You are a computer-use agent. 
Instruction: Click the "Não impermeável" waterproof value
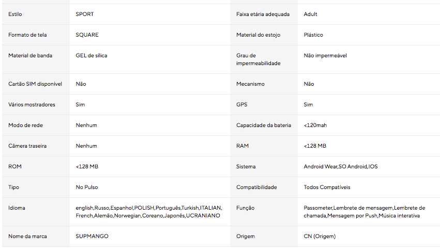(325, 56)
